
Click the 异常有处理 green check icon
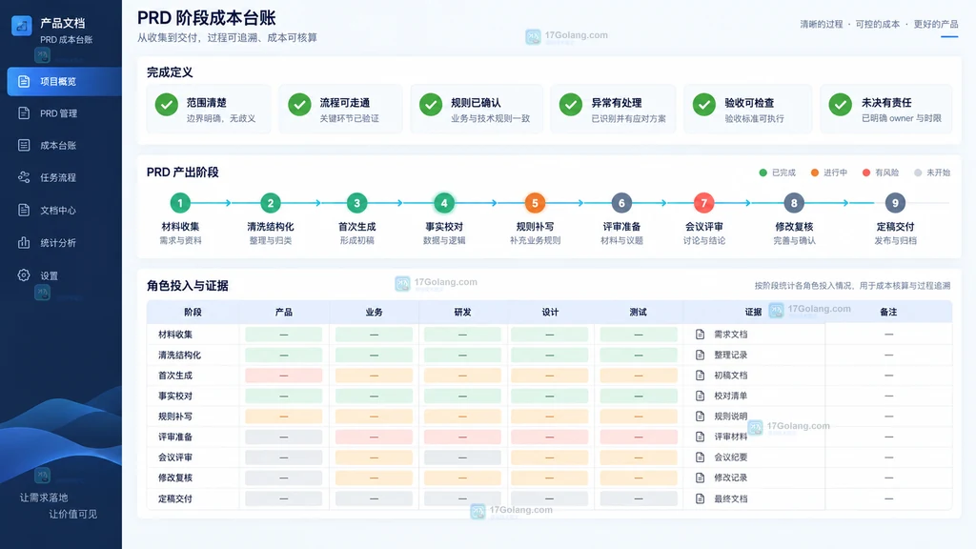click(571, 105)
